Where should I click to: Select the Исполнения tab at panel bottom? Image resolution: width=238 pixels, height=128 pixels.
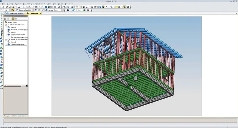tap(17, 116)
